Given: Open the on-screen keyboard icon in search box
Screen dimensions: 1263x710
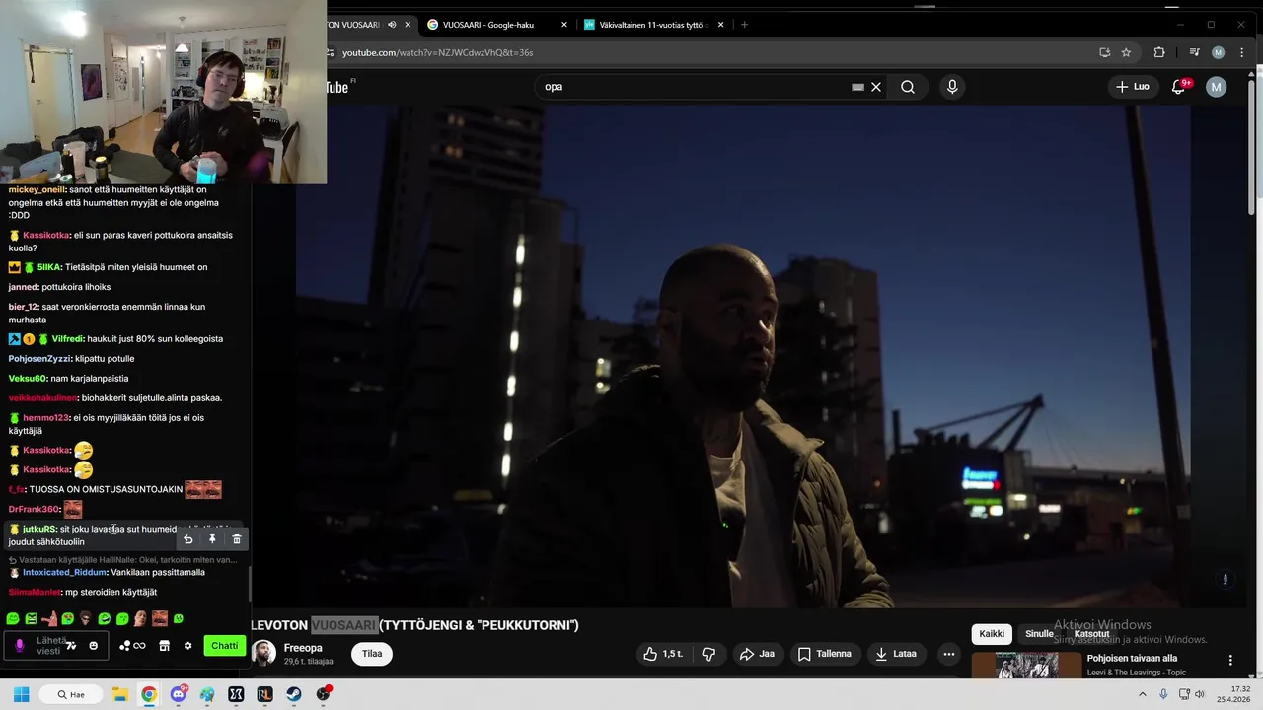Looking at the screenshot, I should click(857, 87).
